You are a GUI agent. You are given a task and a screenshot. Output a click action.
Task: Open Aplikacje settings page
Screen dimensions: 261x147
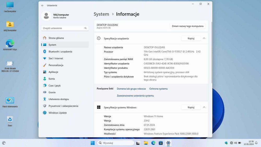pos(65,72)
